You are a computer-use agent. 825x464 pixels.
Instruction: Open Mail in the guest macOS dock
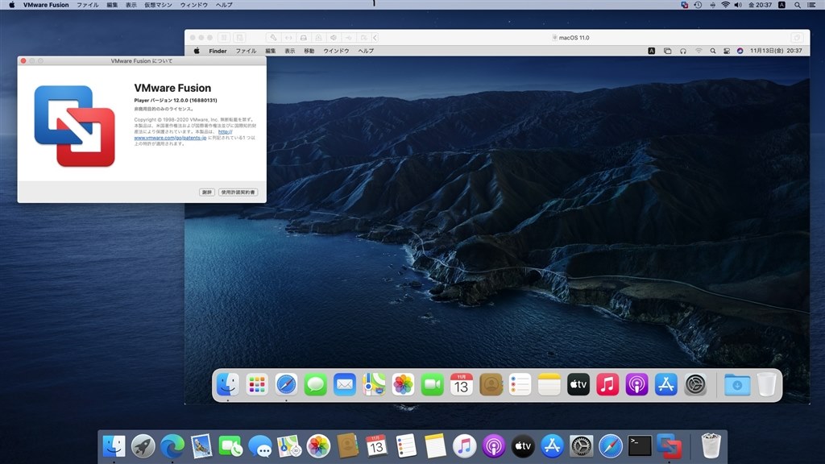pos(345,385)
